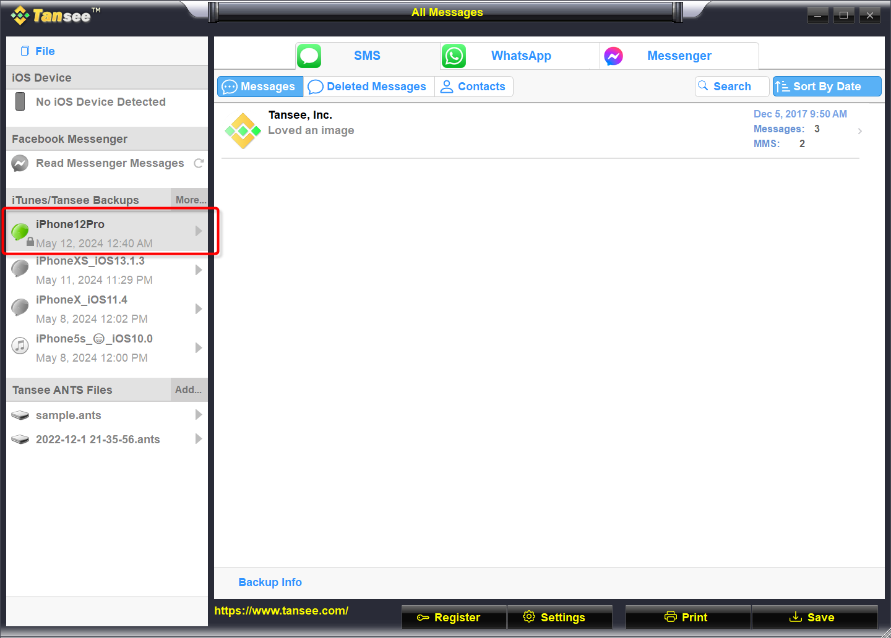Click the refresh icon beside Messenger Messages
Image resolution: width=891 pixels, height=638 pixels.
click(199, 163)
